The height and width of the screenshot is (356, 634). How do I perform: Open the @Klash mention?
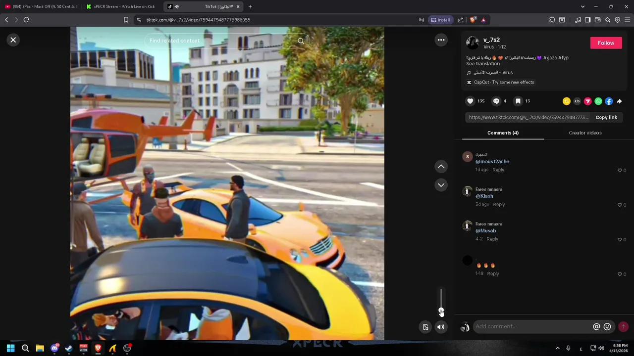pos(484,196)
